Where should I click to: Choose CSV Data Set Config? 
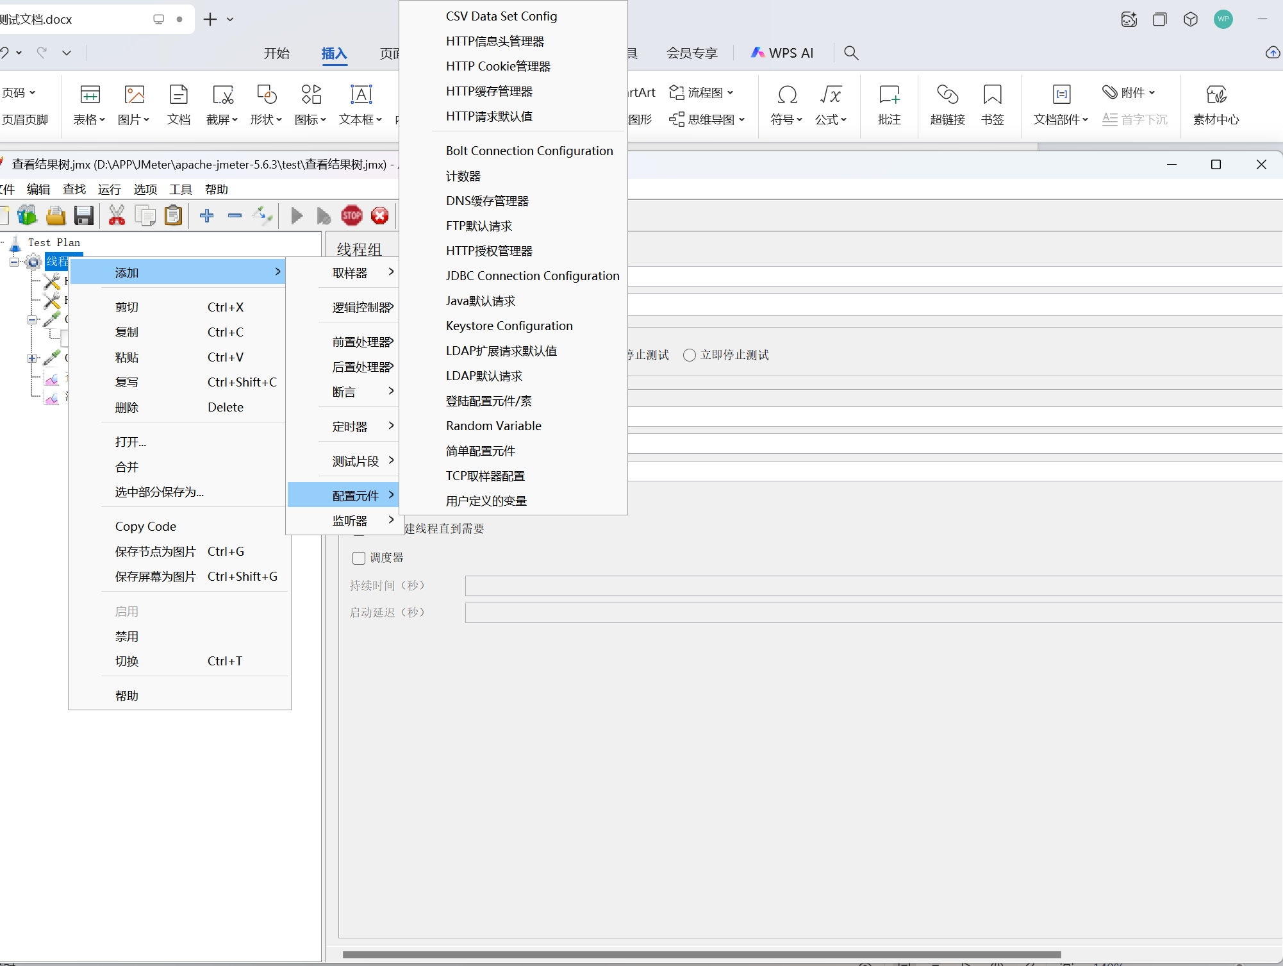pos(501,17)
